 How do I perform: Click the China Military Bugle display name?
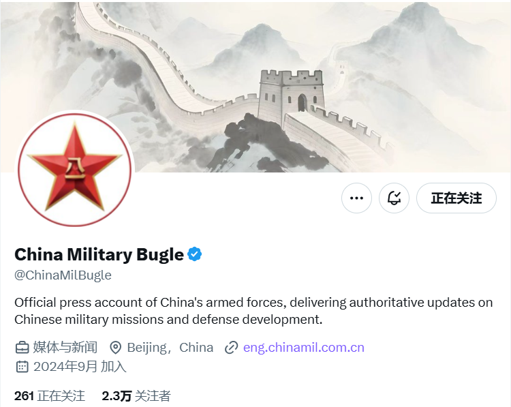(x=99, y=255)
